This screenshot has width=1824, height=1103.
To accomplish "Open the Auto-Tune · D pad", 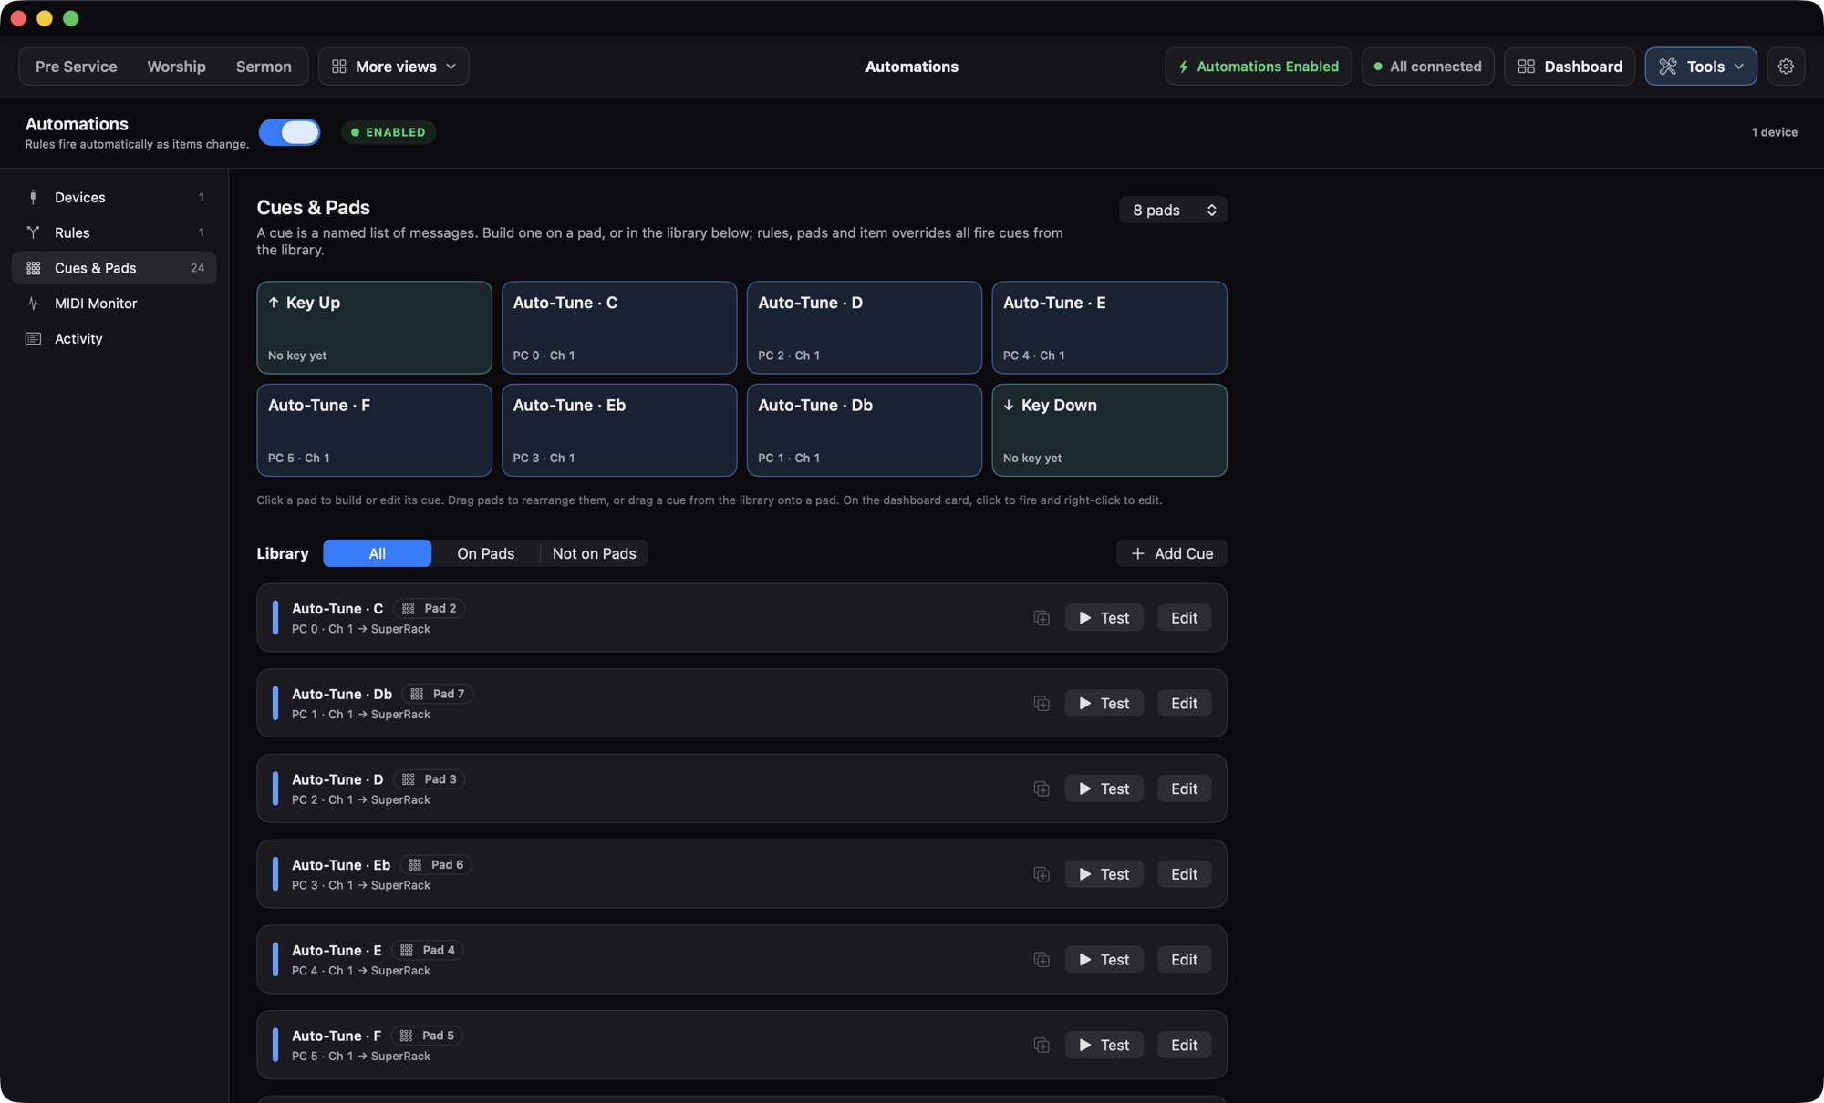I will (864, 327).
